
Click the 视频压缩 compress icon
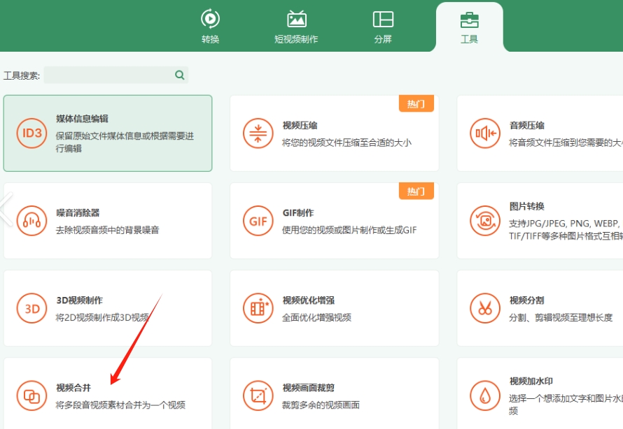pyautogui.click(x=258, y=133)
